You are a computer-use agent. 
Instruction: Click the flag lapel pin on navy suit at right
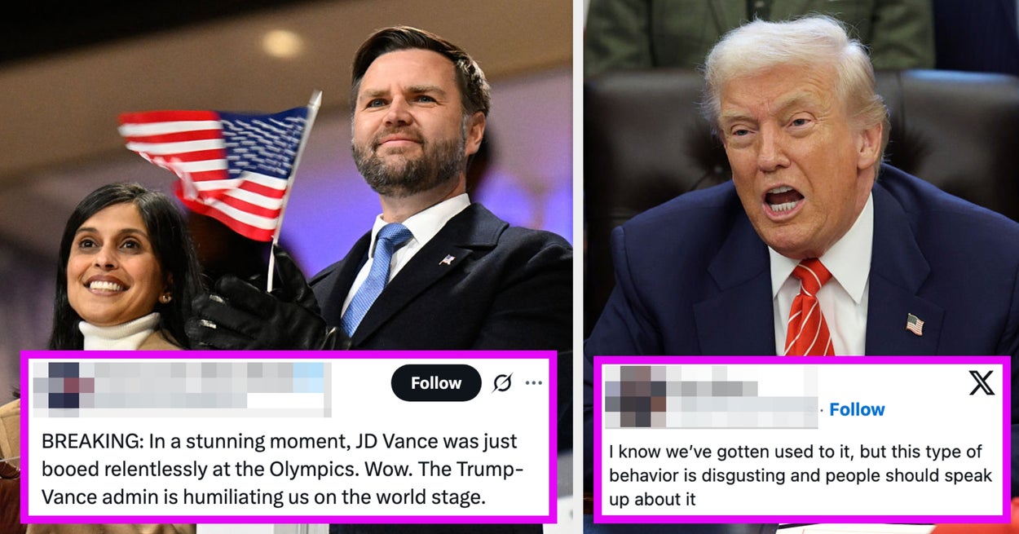pyautogui.click(x=915, y=324)
